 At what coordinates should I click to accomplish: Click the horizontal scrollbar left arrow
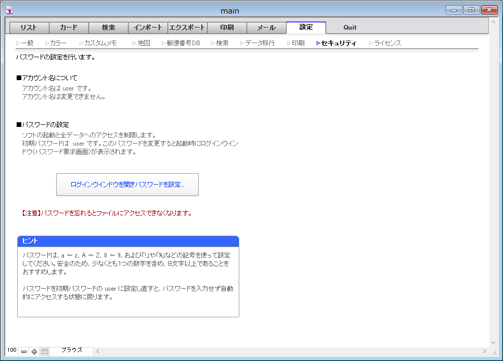click(x=98, y=351)
